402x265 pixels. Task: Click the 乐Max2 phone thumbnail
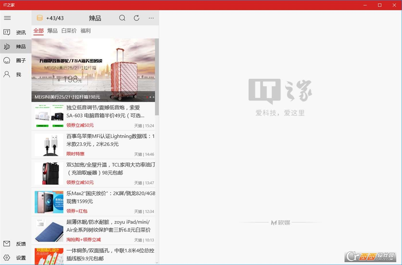pyautogui.click(x=49, y=202)
